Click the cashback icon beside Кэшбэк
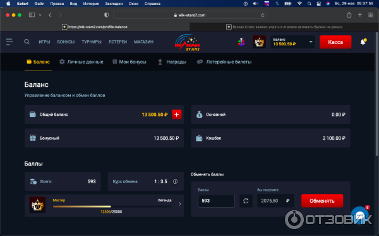Screen dimensions: 379x236 point(199,138)
